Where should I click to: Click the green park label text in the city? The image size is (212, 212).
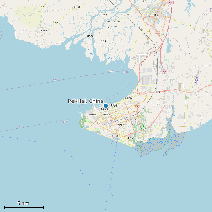coord(142,129)
